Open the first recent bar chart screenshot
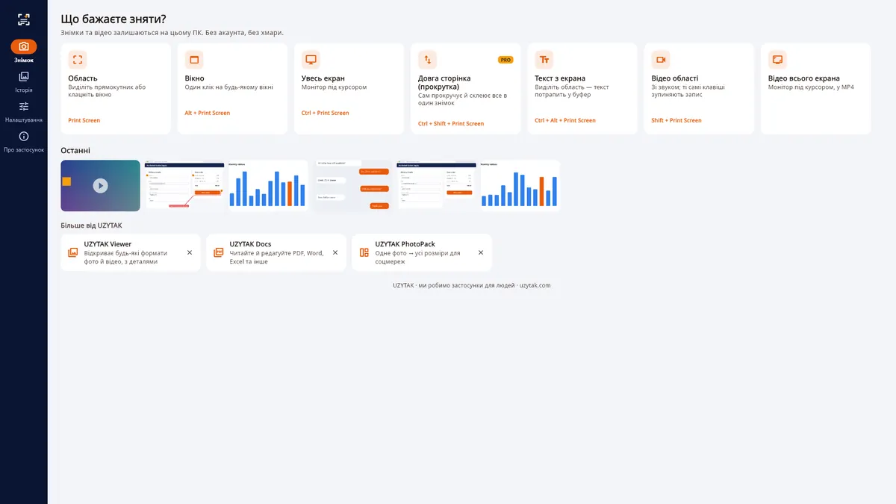 268,185
